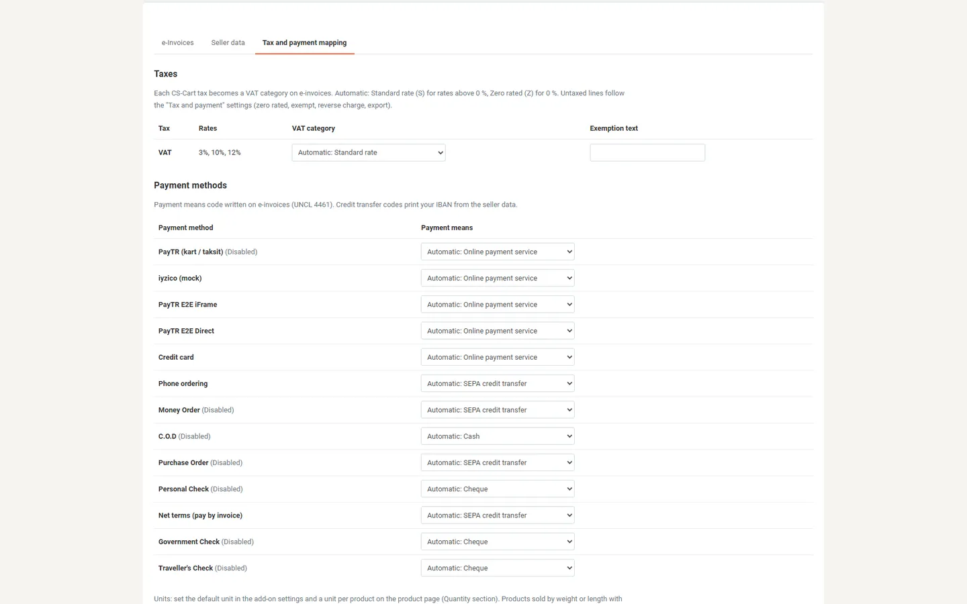This screenshot has width=967, height=604.
Task: Change Phone ordering payment means dropdown
Action: pyautogui.click(x=498, y=384)
